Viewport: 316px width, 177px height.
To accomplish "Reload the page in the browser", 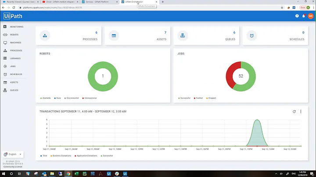I will point(14,7).
